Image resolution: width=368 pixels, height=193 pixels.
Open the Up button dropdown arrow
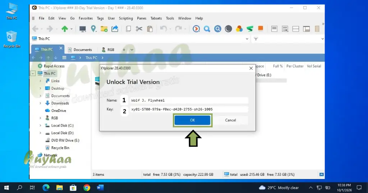click(x=72, y=29)
